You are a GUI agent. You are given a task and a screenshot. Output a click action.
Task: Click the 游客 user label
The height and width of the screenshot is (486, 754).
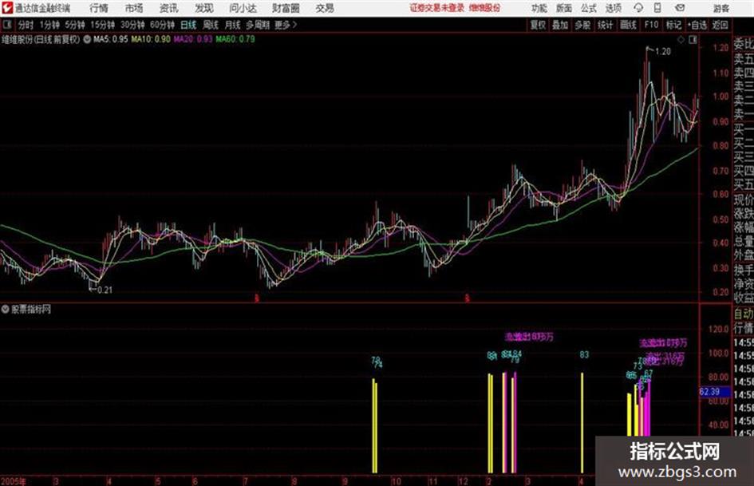[720, 8]
